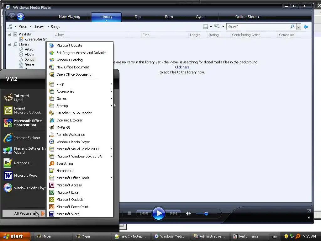Sort by the Contributing Artist column header

click(x=253, y=35)
